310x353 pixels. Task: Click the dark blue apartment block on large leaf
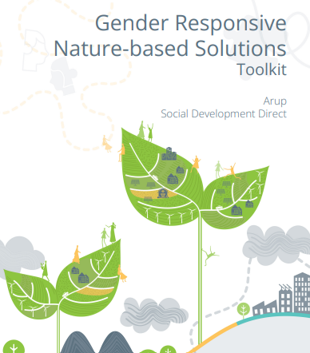coord(169,154)
